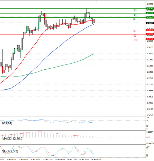Click the R3 resistance level label
The height and width of the screenshot is (161, 154).
click(135, 10)
